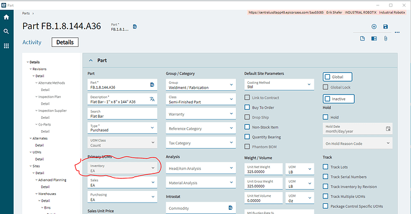Toggle the Global checkbox
Screen dimensions: 411x214
coord(328,77)
